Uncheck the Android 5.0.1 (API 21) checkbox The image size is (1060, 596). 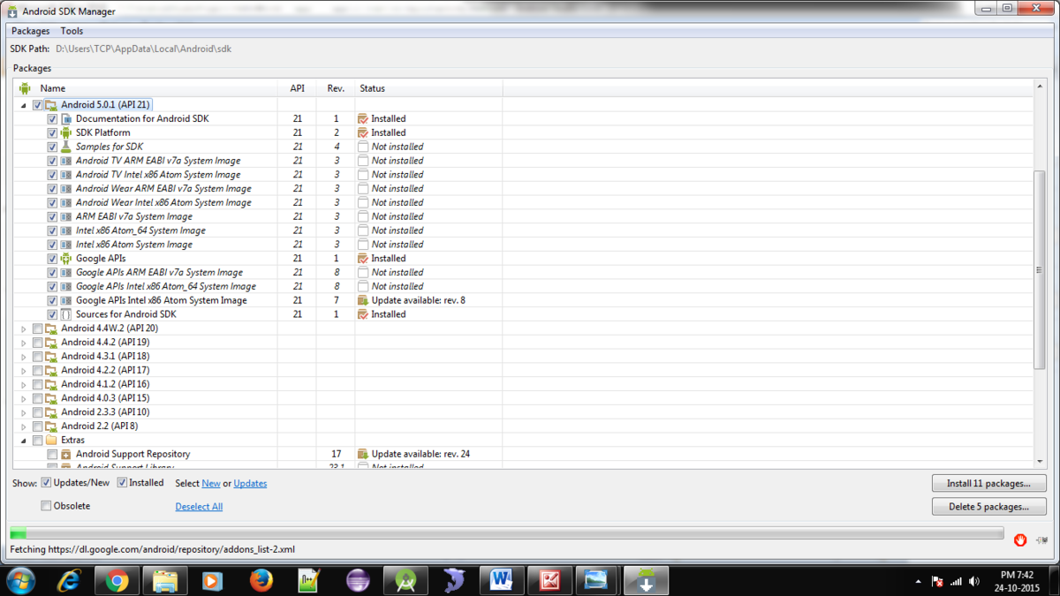tap(37, 105)
